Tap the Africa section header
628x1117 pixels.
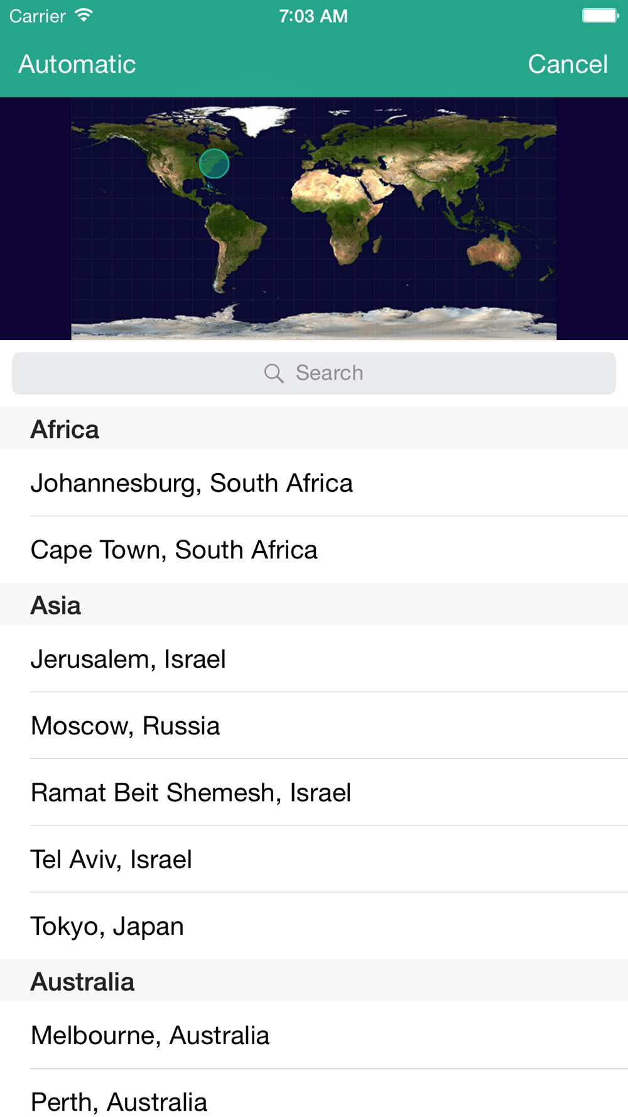pyautogui.click(x=314, y=428)
